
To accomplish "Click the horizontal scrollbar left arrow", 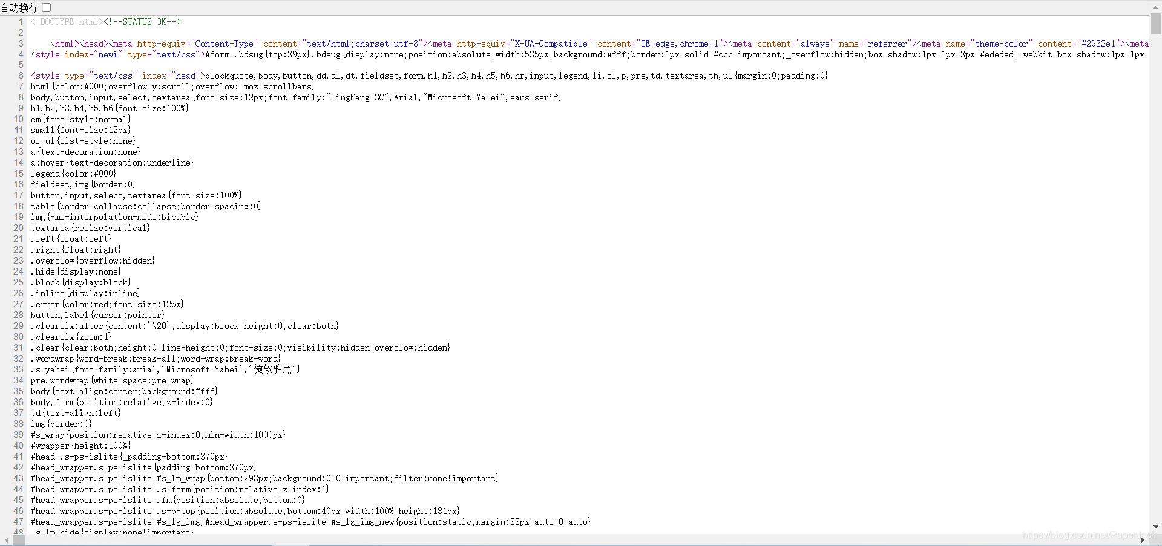I will pos(6,540).
